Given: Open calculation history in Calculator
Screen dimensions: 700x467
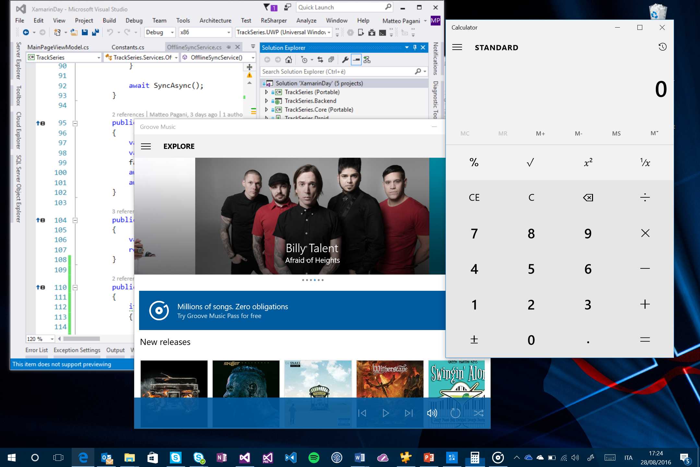Looking at the screenshot, I should point(662,47).
